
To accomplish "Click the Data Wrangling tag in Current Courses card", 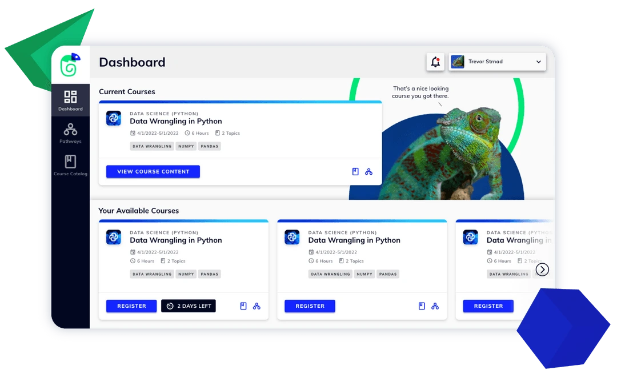I will pos(152,146).
